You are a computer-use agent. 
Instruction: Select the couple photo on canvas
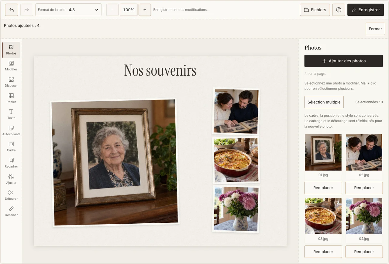tap(236, 111)
